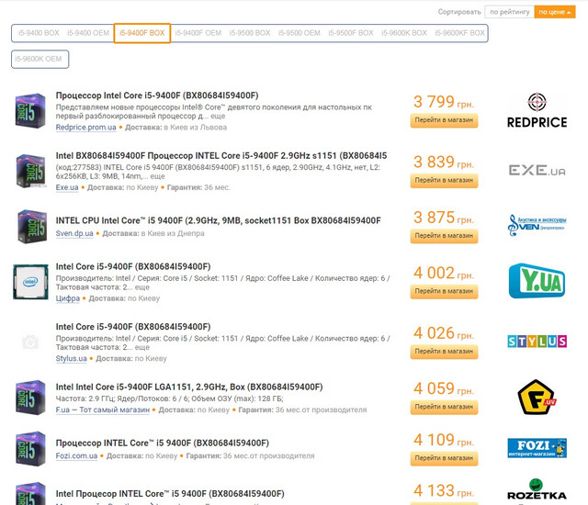Select the i5-9500 OEM tab
The height and width of the screenshot is (505, 588).
pos(300,33)
